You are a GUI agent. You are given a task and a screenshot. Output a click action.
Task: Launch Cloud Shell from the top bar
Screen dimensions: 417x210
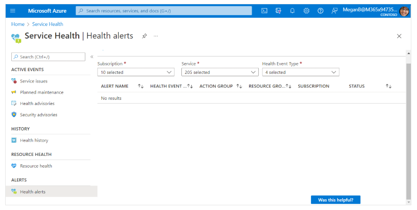265,10
